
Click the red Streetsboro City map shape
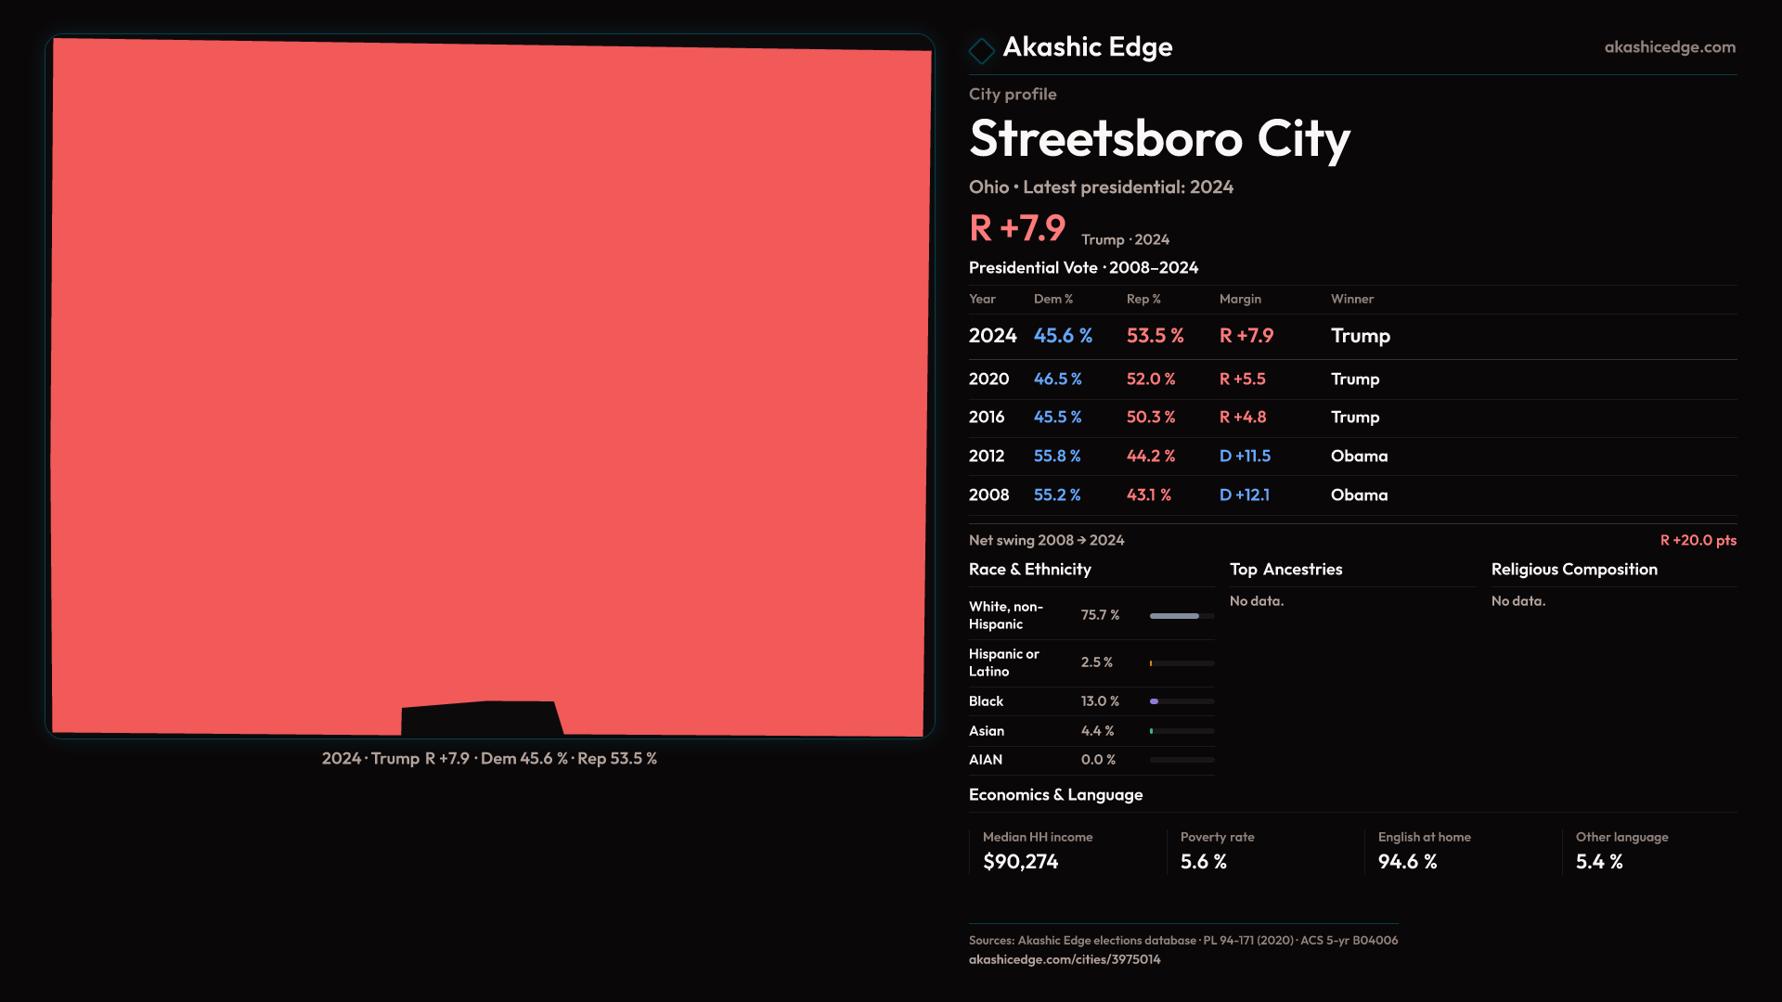(490, 371)
